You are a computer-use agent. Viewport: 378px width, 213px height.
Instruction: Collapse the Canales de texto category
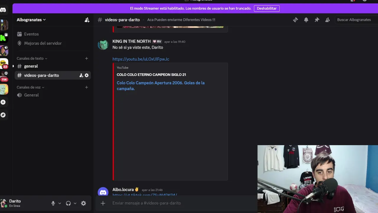pyautogui.click(x=32, y=58)
